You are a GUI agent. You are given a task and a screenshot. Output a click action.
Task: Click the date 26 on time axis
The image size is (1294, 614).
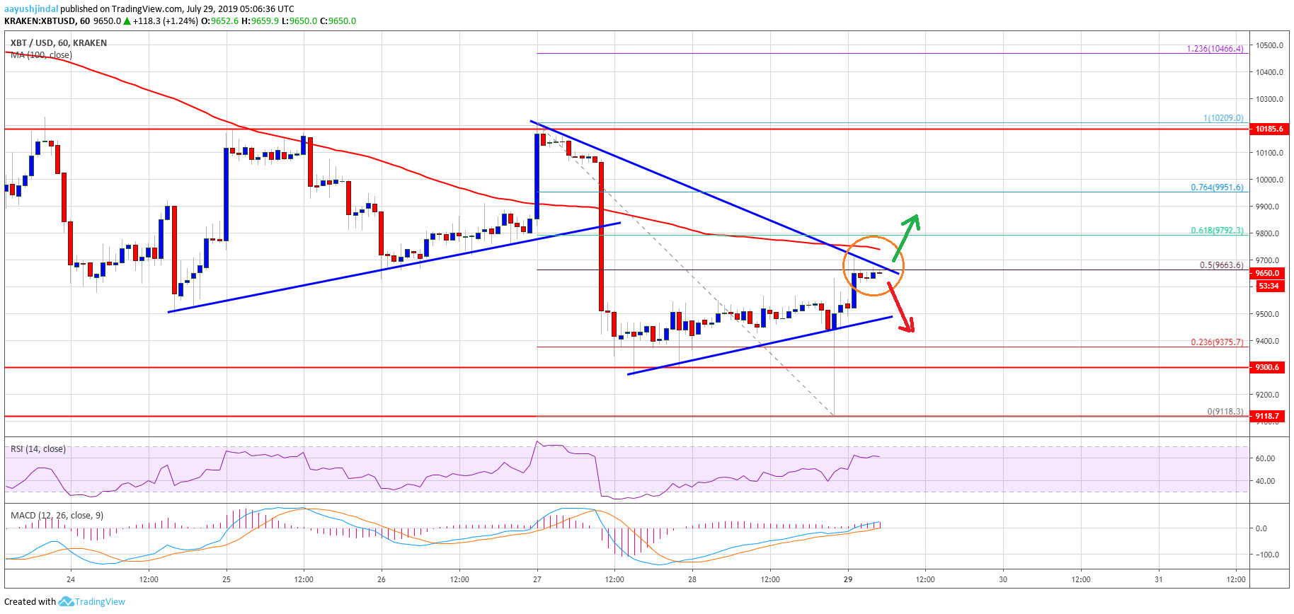click(382, 579)
